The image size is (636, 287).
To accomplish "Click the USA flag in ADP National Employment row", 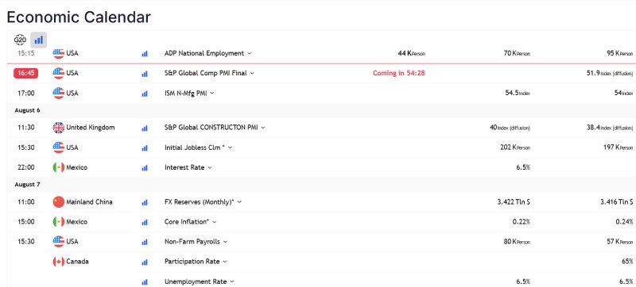I will point(58,53).
